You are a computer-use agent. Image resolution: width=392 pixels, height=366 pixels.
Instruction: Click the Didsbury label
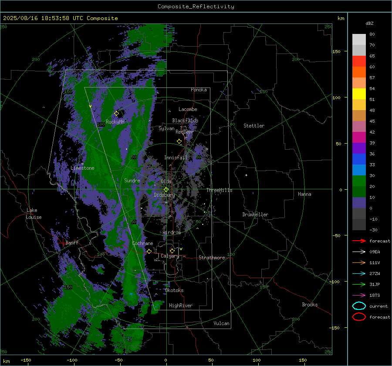click(164, 195)
